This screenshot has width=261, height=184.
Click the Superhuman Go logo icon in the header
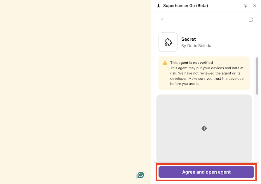point(158,5)
